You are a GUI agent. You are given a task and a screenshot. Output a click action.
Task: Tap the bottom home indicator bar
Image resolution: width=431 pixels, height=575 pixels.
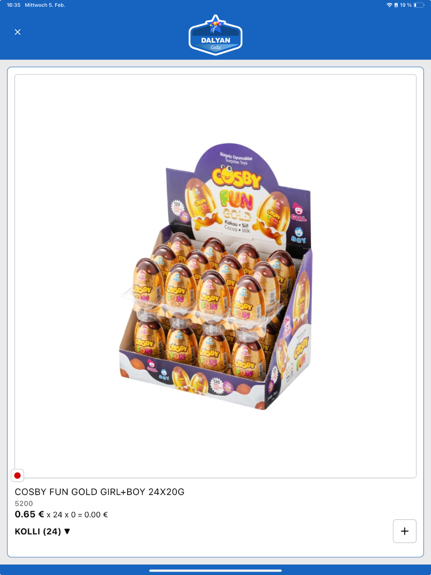(215, 570)
